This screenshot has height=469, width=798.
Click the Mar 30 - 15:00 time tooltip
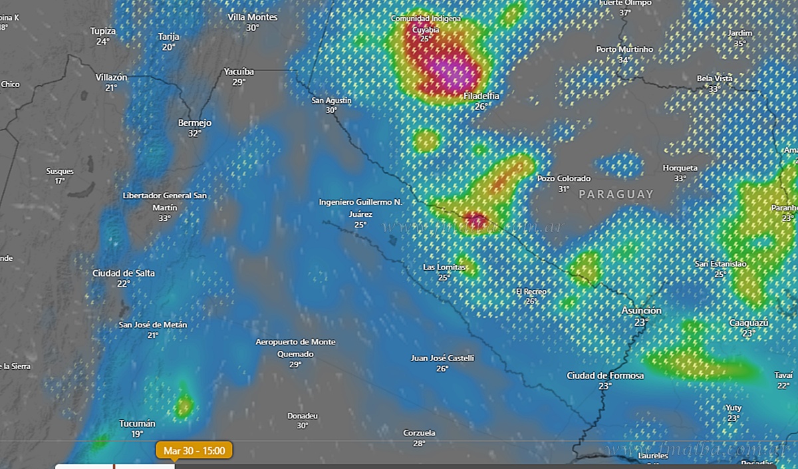coord(194,450)
